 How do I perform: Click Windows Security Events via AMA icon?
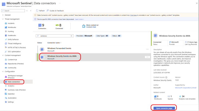(42, 57)
